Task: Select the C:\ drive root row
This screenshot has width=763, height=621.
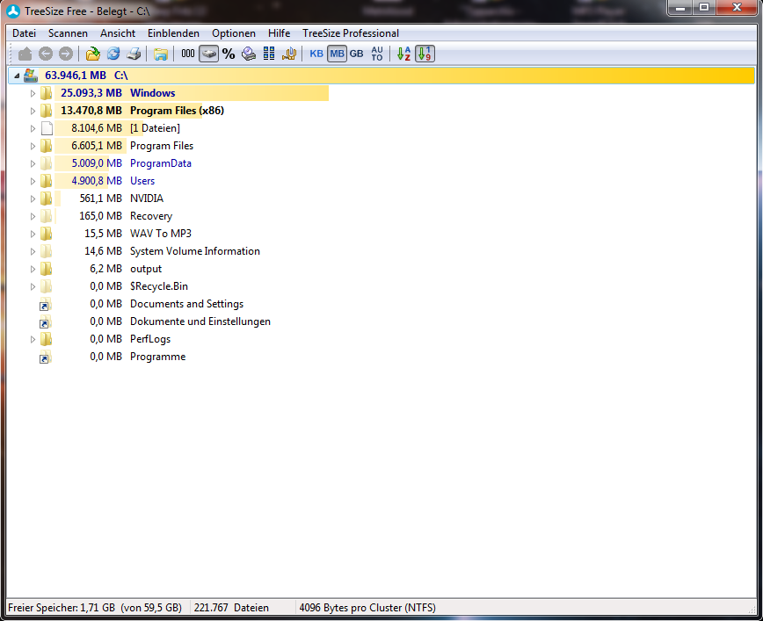Action: pyautogui.click(x=381, y=76)
